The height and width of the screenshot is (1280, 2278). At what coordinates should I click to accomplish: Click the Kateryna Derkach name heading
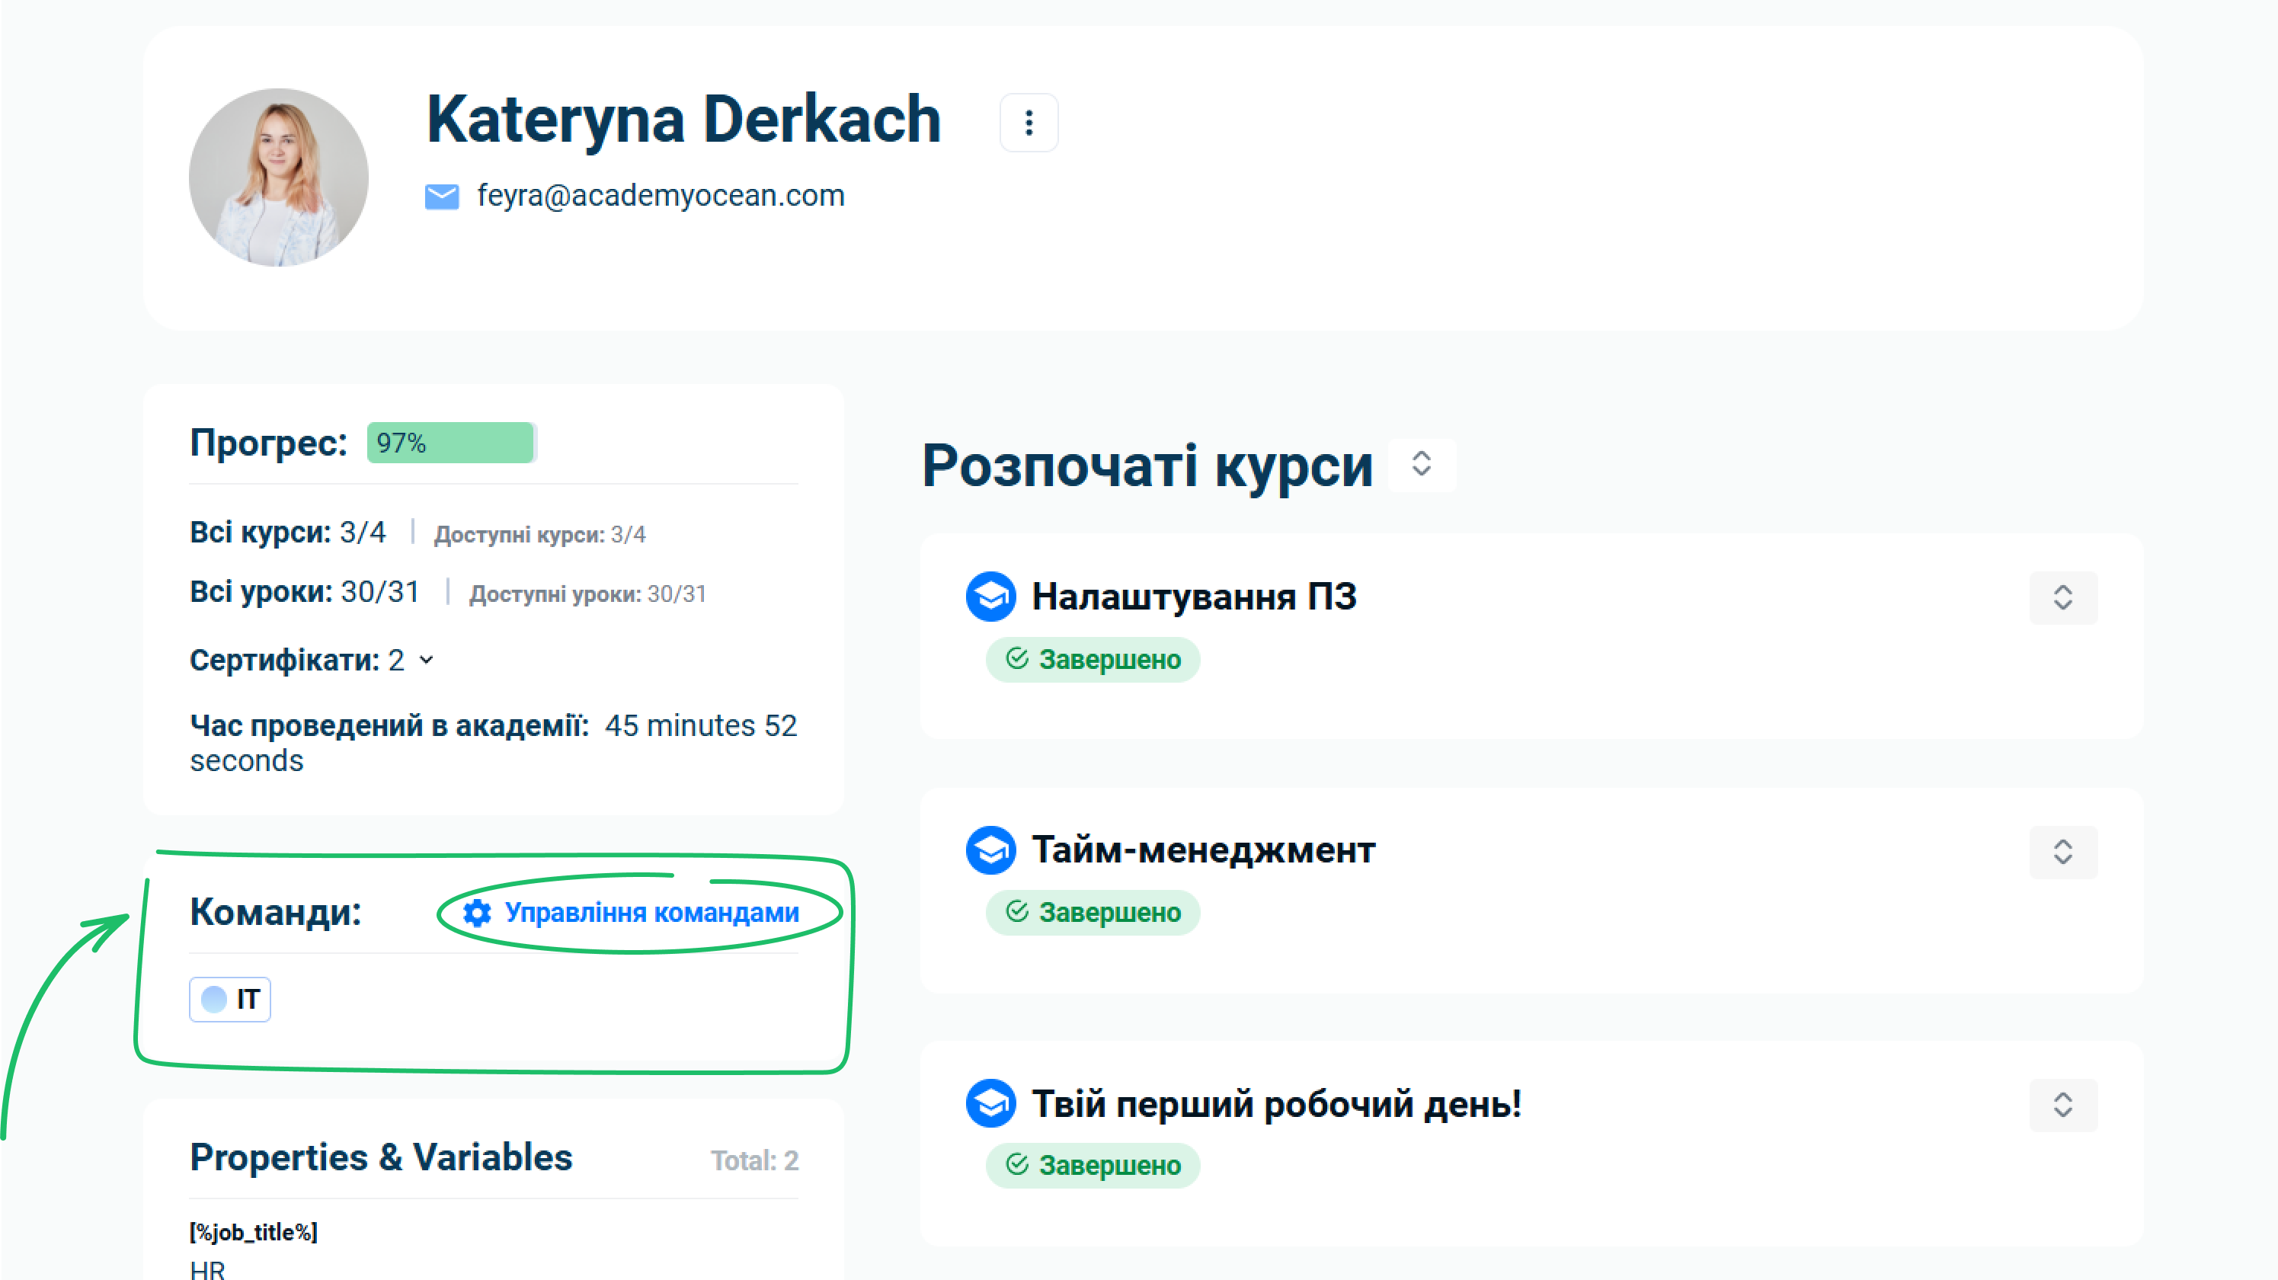(683, 120)
